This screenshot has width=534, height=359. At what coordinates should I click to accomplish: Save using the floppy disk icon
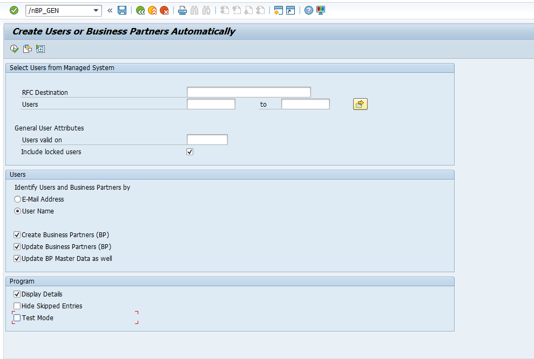(122, 11)
